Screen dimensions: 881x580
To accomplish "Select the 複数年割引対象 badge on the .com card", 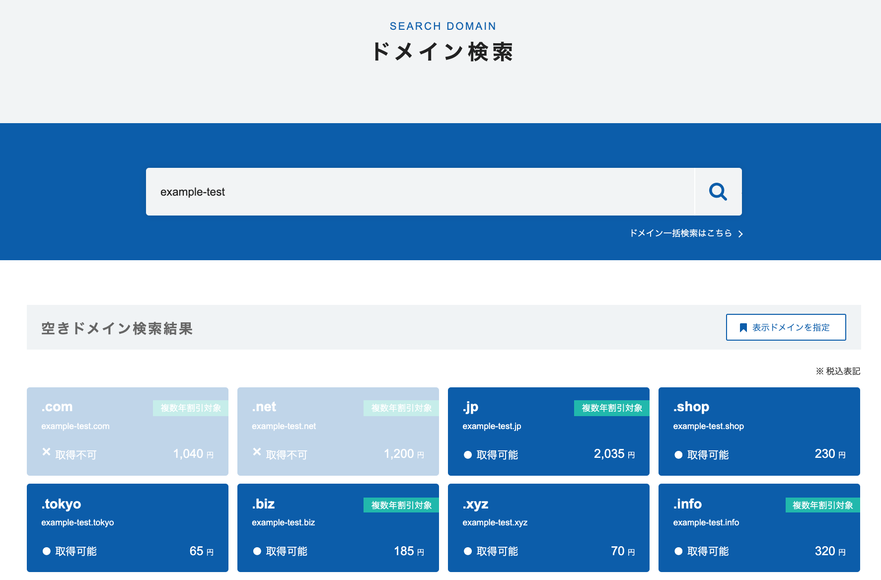I will (190, 408).
